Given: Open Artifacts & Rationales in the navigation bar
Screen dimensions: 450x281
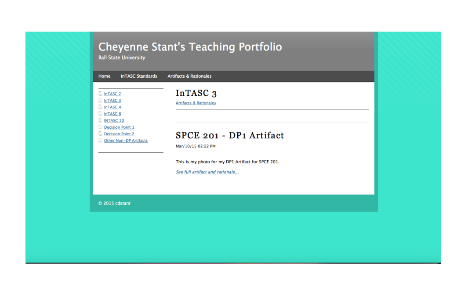Looking at the screenshot, I should [x=189, y=76].
